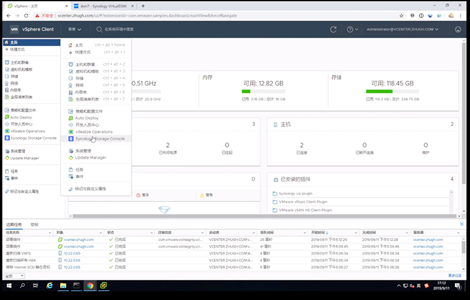Click Auto Deploy icon in left sidebar
The height and width of the screenshot is (300, 470).
click(x=7, y=117)
